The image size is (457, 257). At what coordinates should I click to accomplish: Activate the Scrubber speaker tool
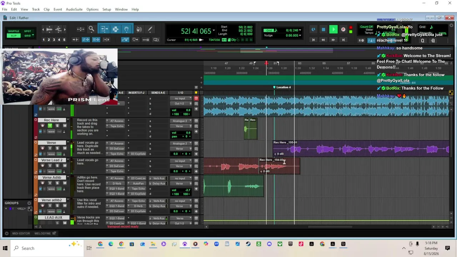click(x=139, y=29)
